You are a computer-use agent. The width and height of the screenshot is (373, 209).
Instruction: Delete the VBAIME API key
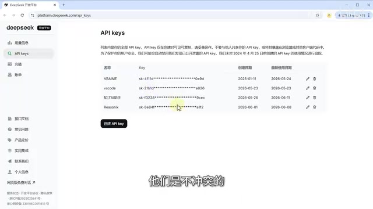click(x=315, y=79)
